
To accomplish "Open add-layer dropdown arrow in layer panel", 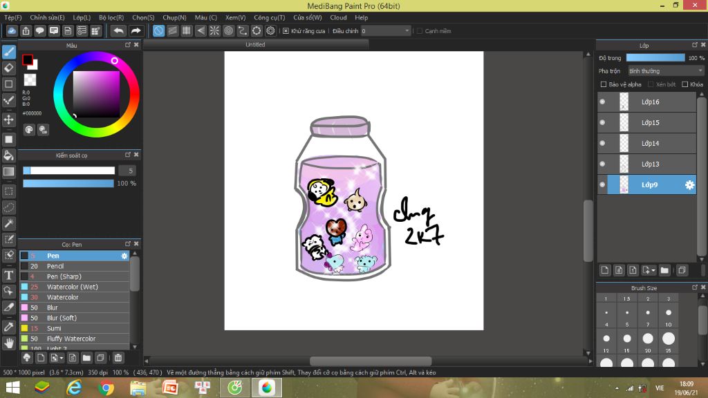I will (x=653, y=271).
